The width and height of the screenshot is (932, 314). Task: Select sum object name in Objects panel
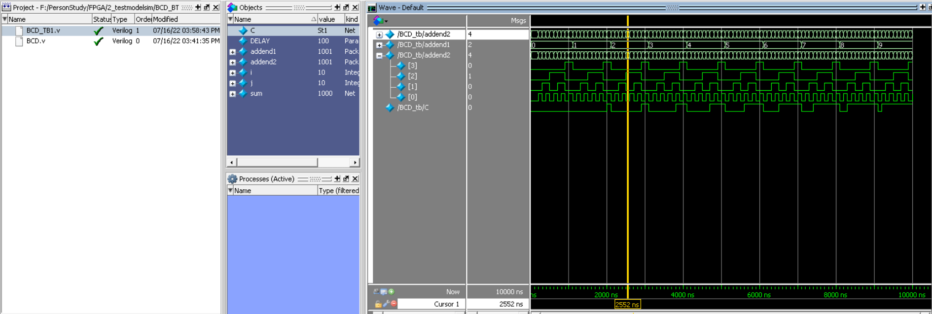click(x=256, y=94)
